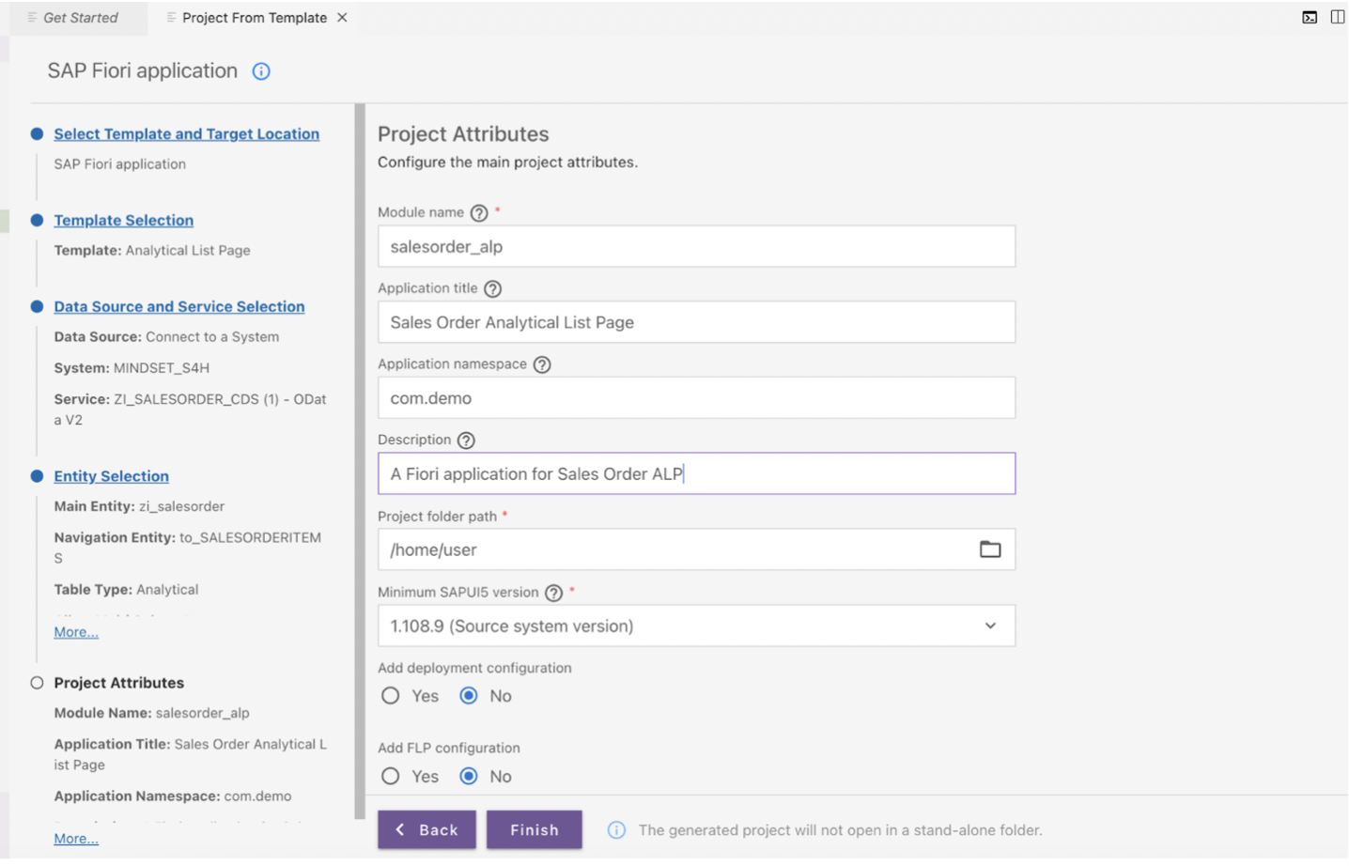
Task: Click the 'Main Entity: zi_salesorder' text
Action: tap(139, 506)
